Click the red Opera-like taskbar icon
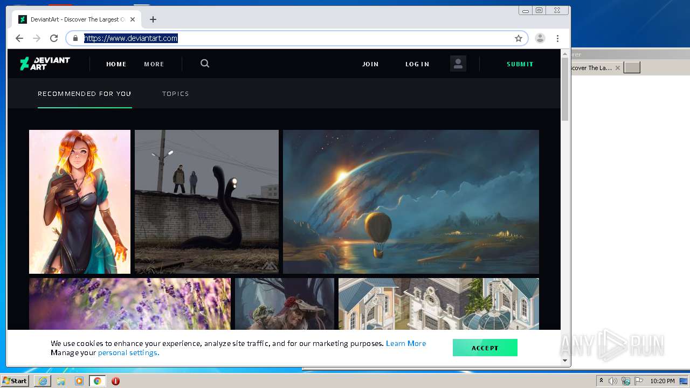 tap(115, 381)
